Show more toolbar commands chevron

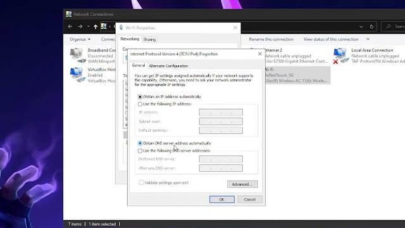[x=368, y=39]
